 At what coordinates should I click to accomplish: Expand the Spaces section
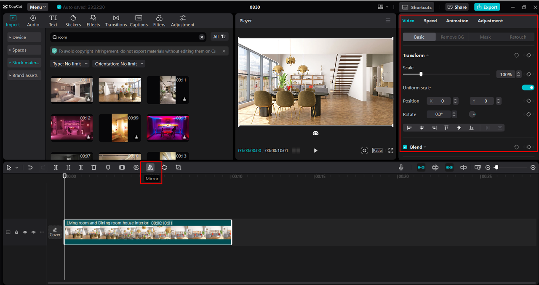point(24,50)
